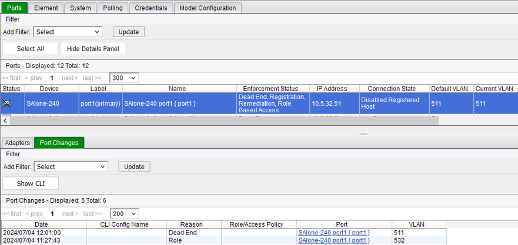Image resolution: width=518 pixels, height=245 pixels.
Task: Click VLAN 532 cell
Action: tap(419, 240)
